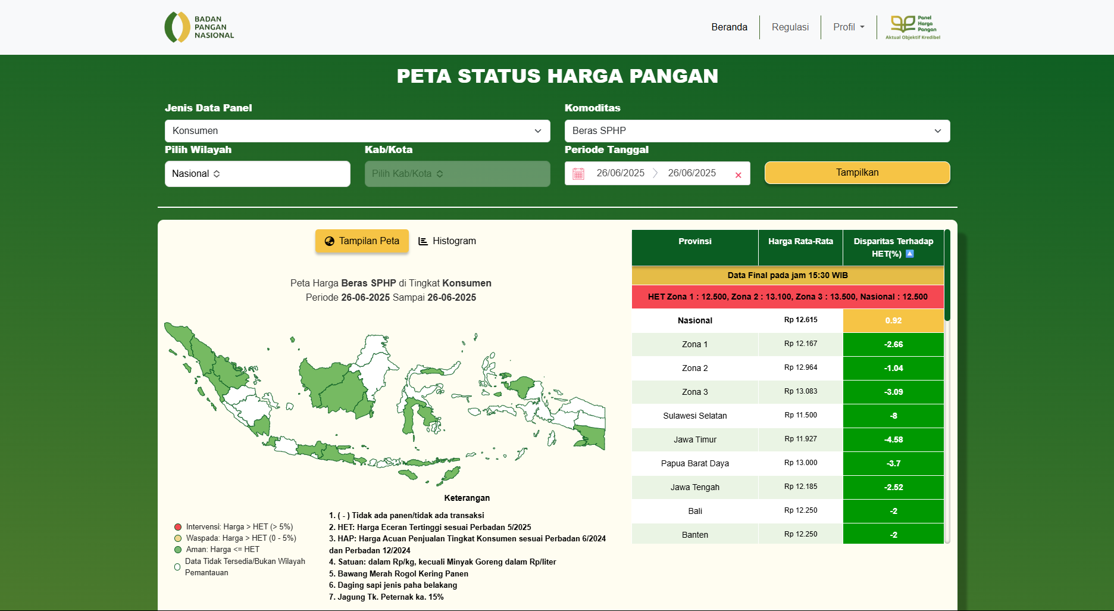Go to Beranda page
The height and width of the screenshot is (611, 1114).
[x=729, y=27]
